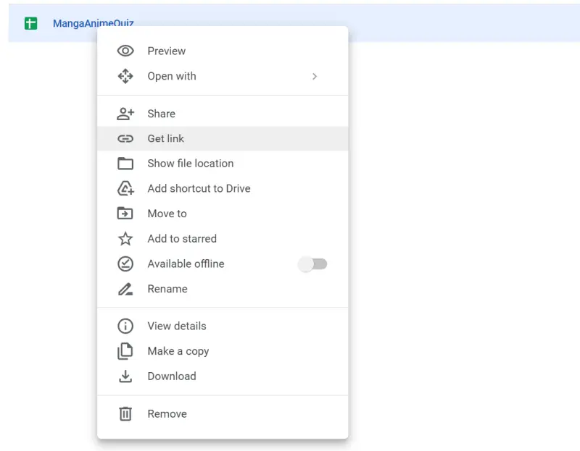Click the star icon for Add to starred
The width and height of the screenshot is (580, 451).
[125, 239]
